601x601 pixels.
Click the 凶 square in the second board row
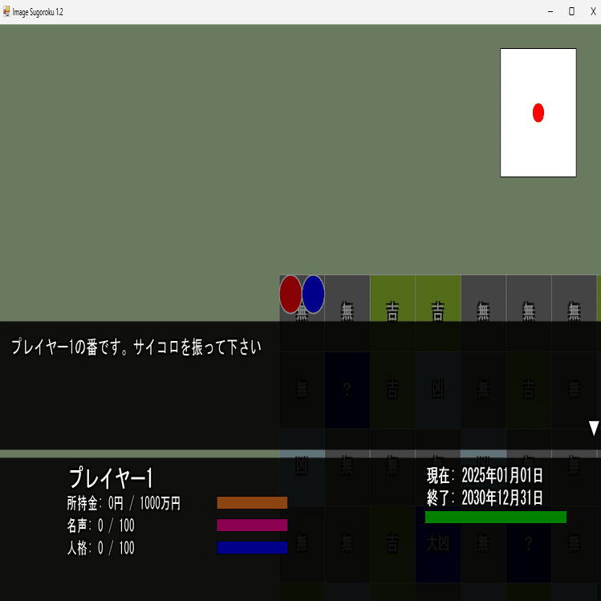coord(438,390)
